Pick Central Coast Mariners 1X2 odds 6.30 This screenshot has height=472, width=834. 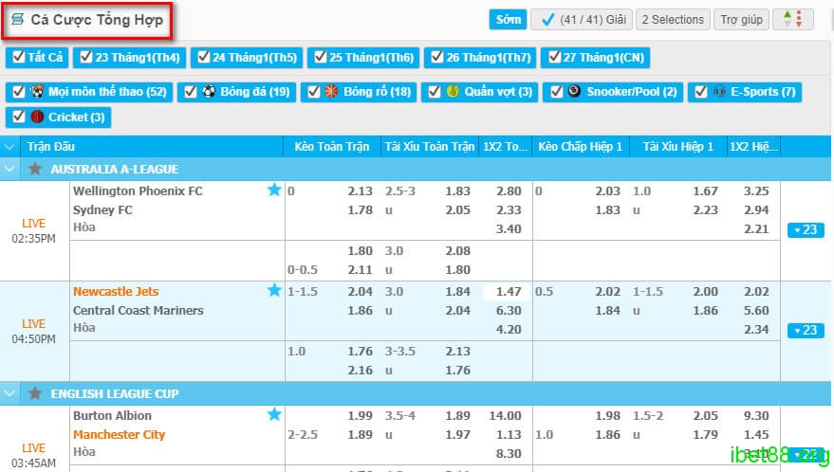[x=509, y=311]
